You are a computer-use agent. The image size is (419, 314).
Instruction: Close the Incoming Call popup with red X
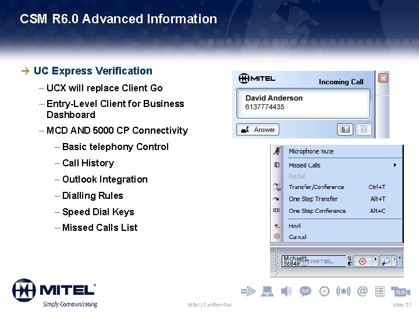[x=383, y=78]
